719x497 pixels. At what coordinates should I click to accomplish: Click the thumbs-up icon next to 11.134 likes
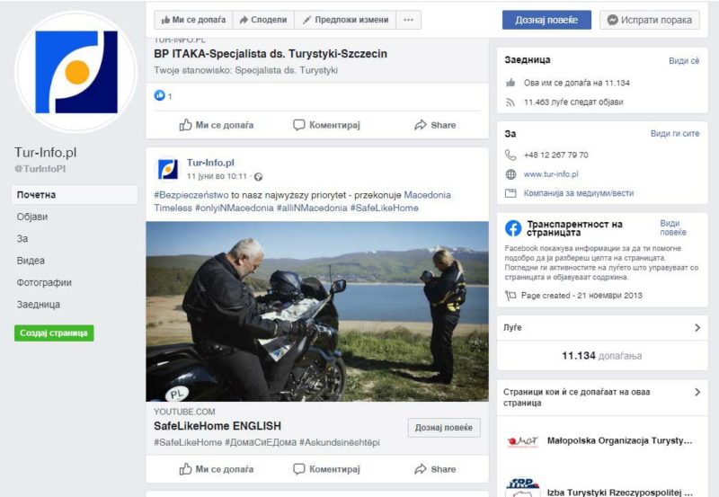(510, 83)
